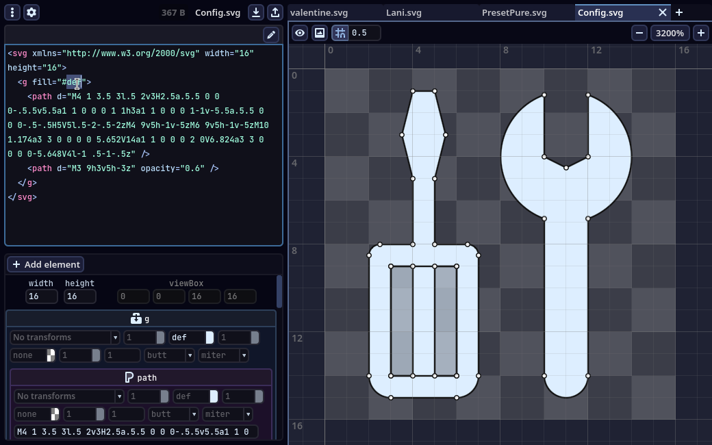This screenshot has height=445, width=712.
Task: Open path element stroke none swatch
Action: pyautogui.click(x=55, y=414)
